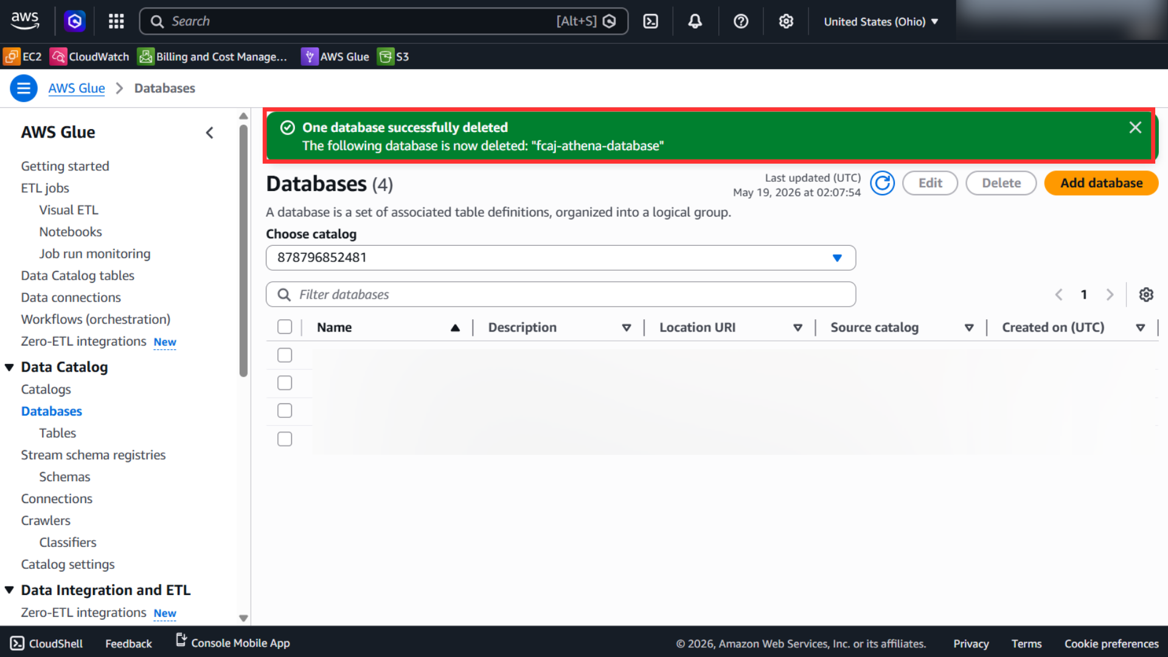Open the help question mark menu
The image size is (1168, 657).
(740, 21)
